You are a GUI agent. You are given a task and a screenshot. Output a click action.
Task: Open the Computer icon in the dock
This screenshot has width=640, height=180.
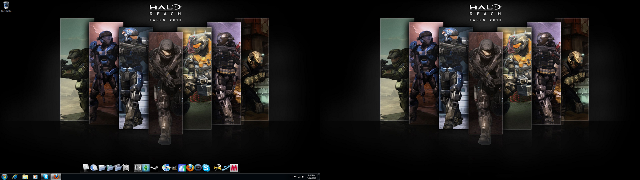(x=86, y=168)
